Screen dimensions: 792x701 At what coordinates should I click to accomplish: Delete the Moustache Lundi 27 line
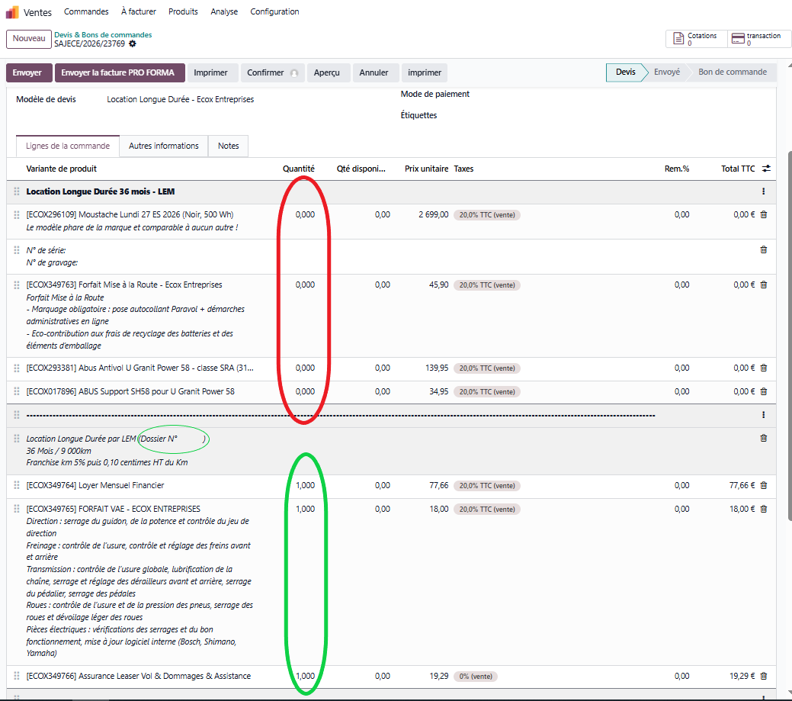point(764,215)
